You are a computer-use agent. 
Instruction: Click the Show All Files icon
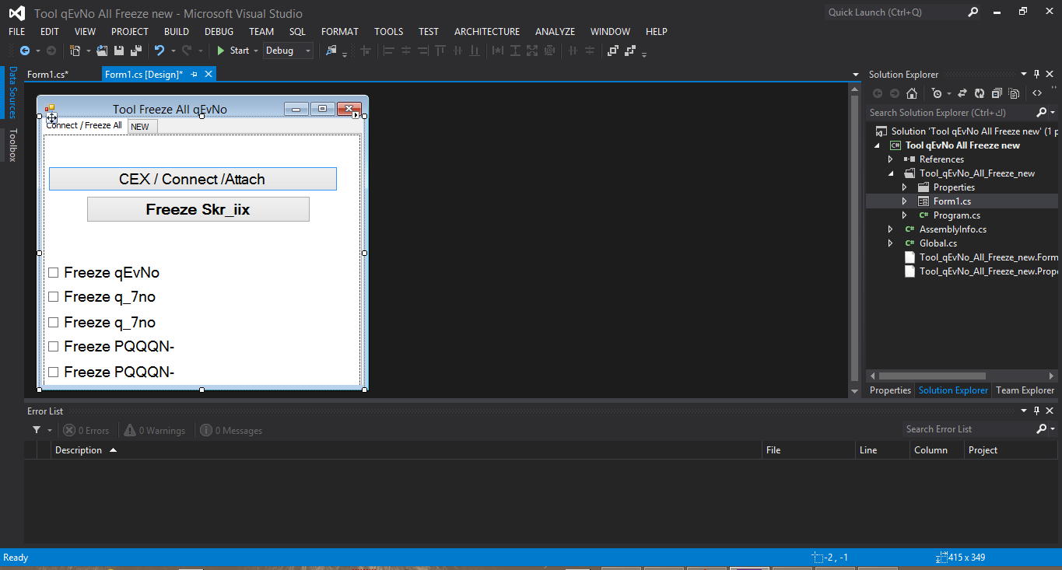[1014, 93]
